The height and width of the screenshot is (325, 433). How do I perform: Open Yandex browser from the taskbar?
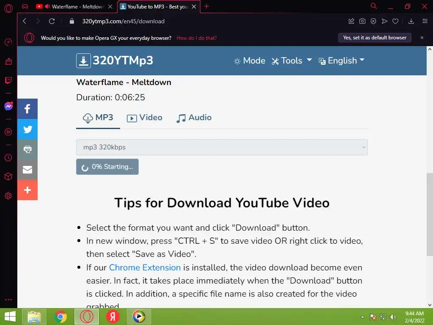112,317
